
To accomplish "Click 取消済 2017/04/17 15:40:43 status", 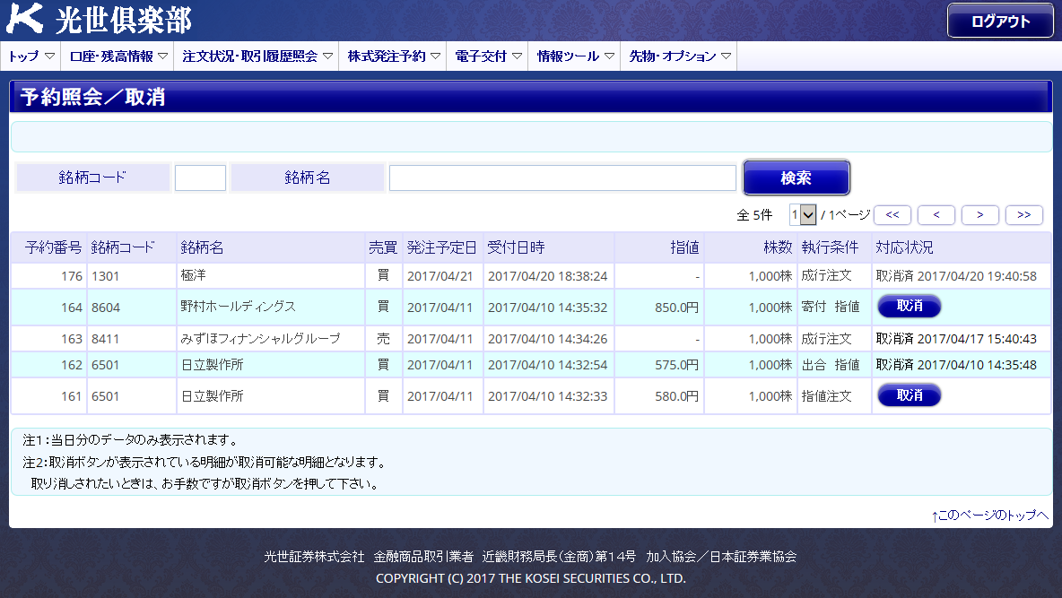I will (x=956, y=339).
